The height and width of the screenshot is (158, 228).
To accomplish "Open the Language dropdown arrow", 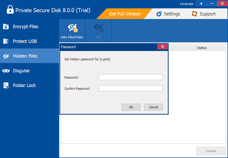I will click(x=201, y=4).
